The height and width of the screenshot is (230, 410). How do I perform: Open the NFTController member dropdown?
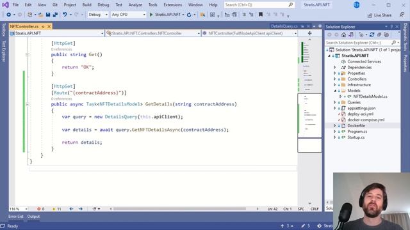(x=249, y=33)
